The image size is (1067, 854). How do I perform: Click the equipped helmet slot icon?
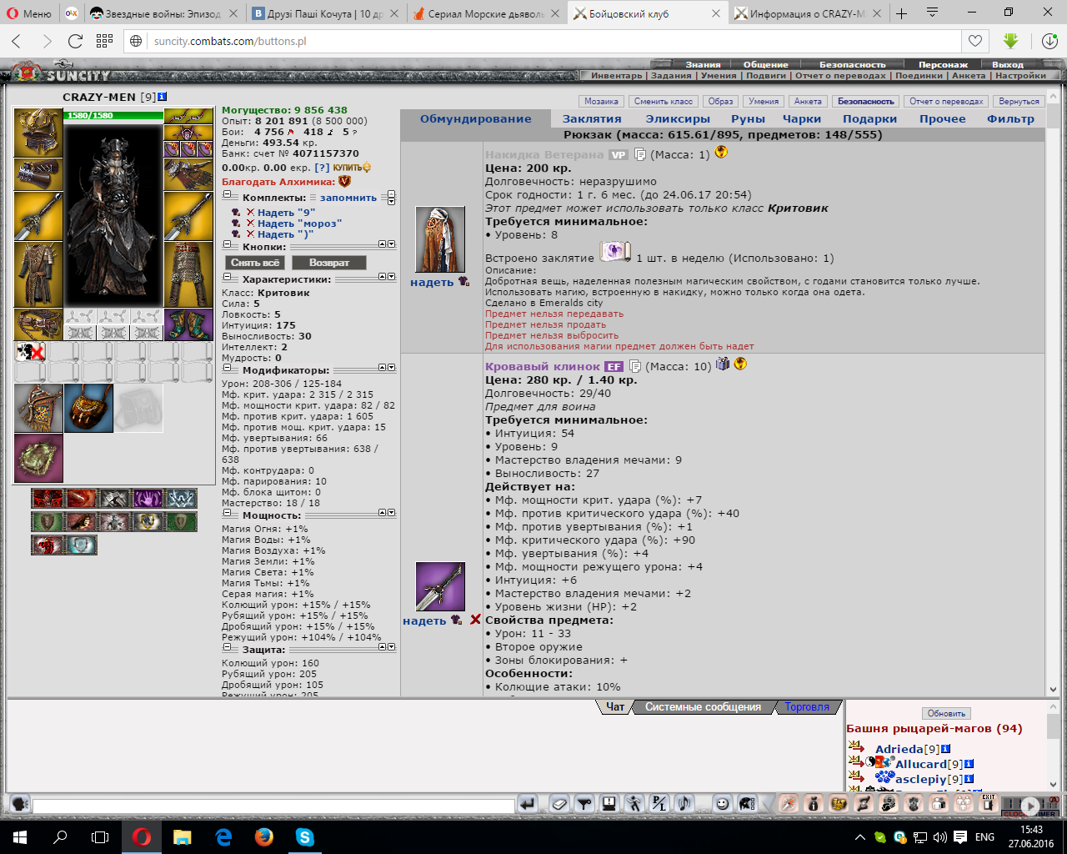(x=38, y=133)
